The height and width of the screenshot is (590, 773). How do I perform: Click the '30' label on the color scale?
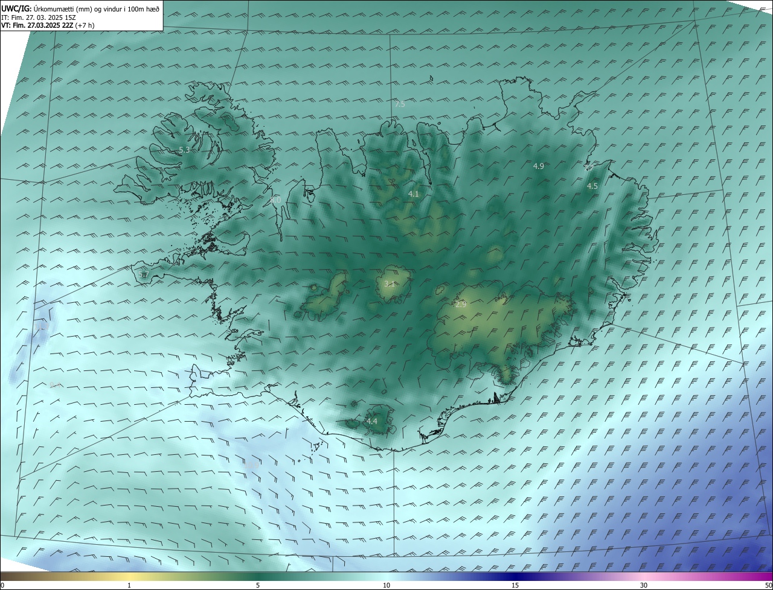tap(644, 585)
